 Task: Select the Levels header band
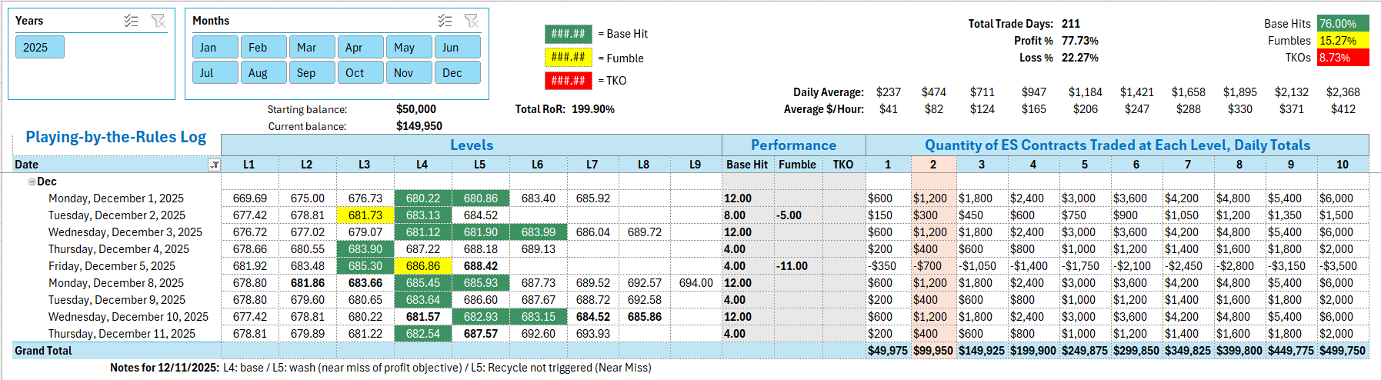click(471, 145)
